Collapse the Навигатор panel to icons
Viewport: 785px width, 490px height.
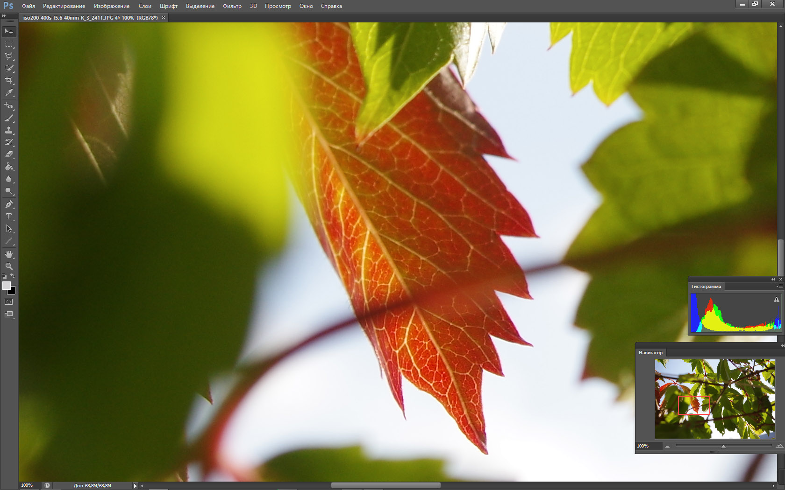click(783, 346)
